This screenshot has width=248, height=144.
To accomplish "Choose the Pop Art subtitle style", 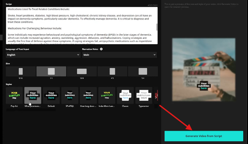I will pyautogui.click(x=14, y=95).
